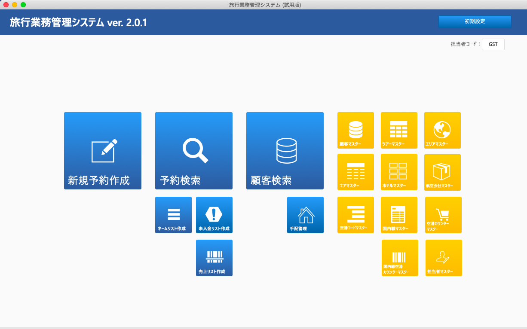Open 空港カウンターマスター cart tile

click(443, 215)
